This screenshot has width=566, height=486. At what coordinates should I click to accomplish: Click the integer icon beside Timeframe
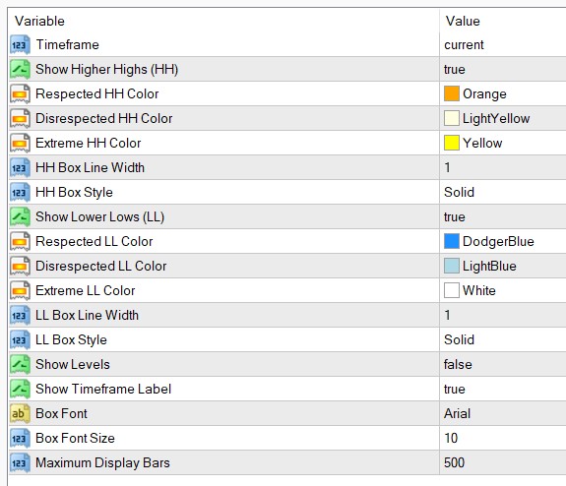click(20, 44)
